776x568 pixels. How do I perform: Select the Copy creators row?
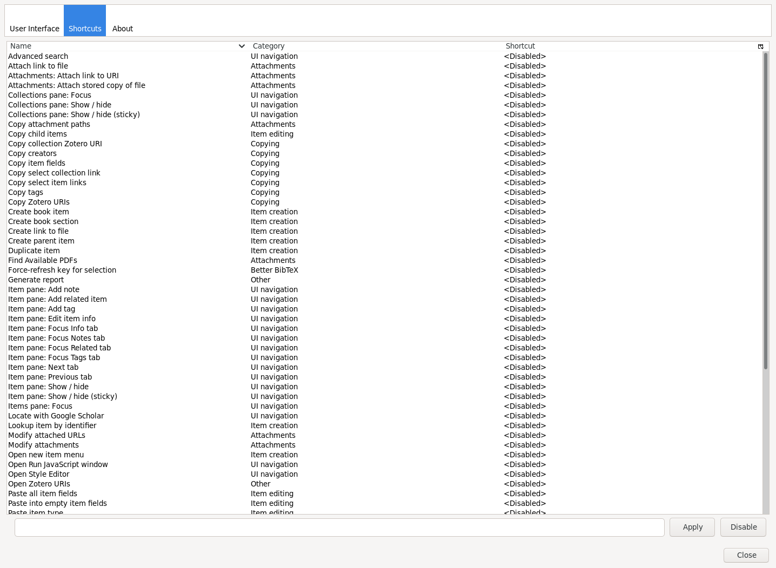click(x=384, y=153)
